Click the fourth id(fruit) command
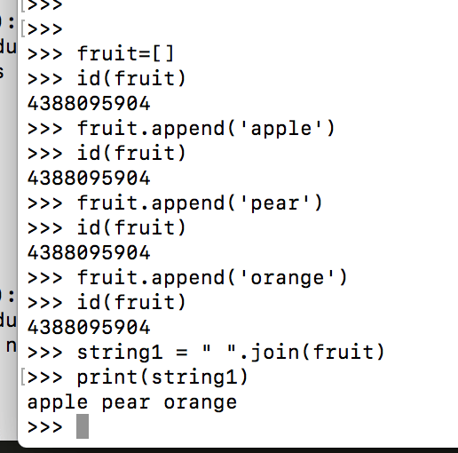Screen dimensions: 458x453 131,303
